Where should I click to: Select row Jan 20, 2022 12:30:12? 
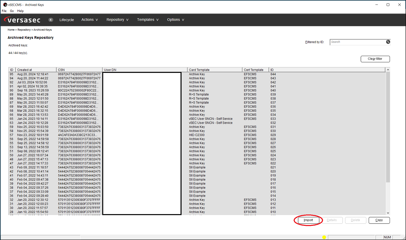click(197, 200)
